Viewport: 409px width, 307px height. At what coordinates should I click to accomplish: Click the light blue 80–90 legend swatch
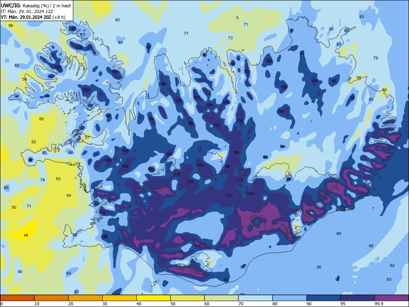290,298
